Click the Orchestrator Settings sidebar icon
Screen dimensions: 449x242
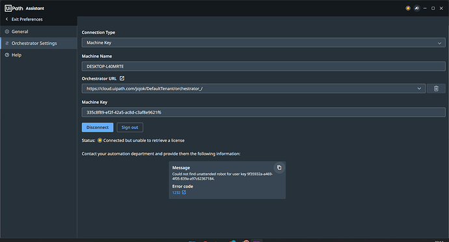(x=7, y=43)
